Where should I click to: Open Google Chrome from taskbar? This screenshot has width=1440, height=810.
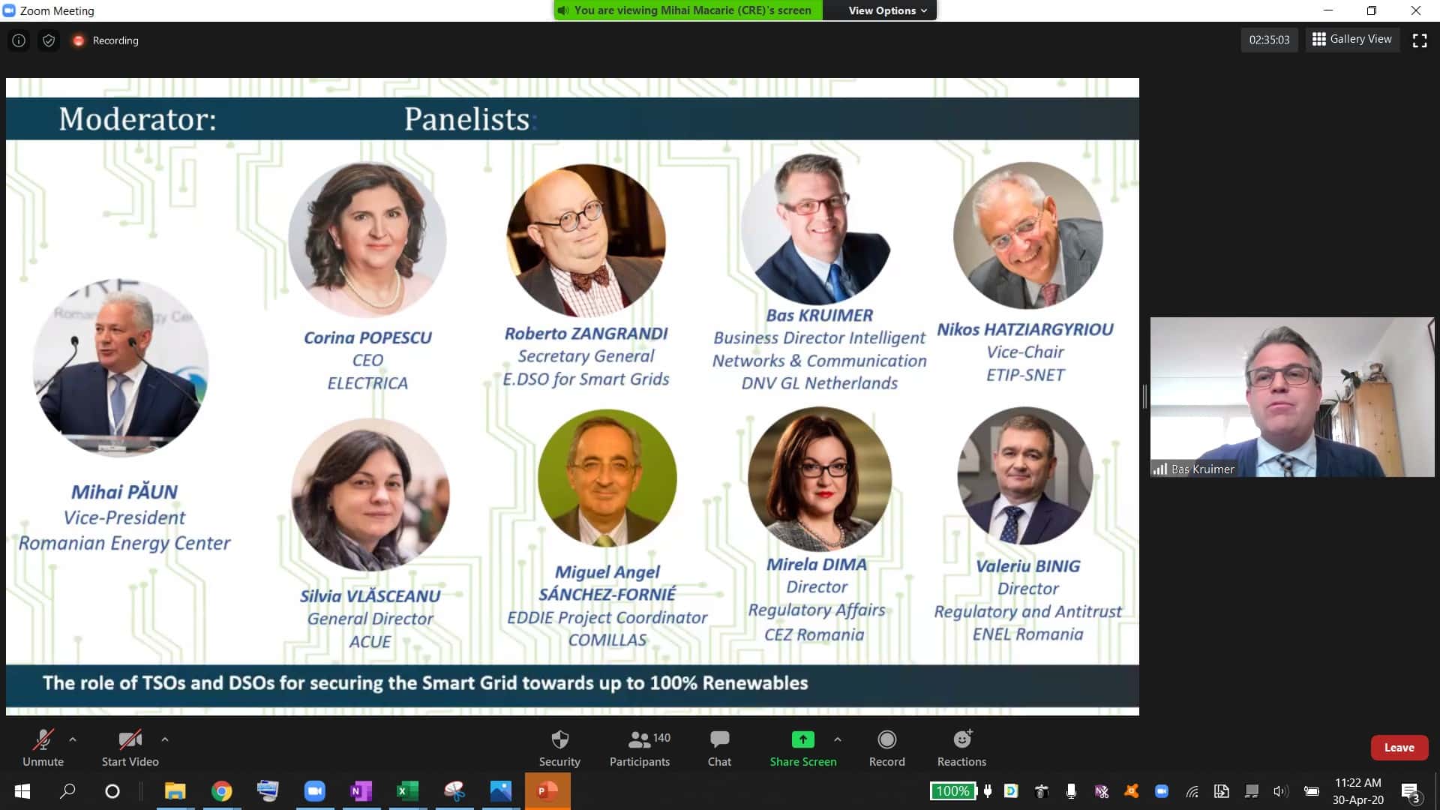point(221,791)
